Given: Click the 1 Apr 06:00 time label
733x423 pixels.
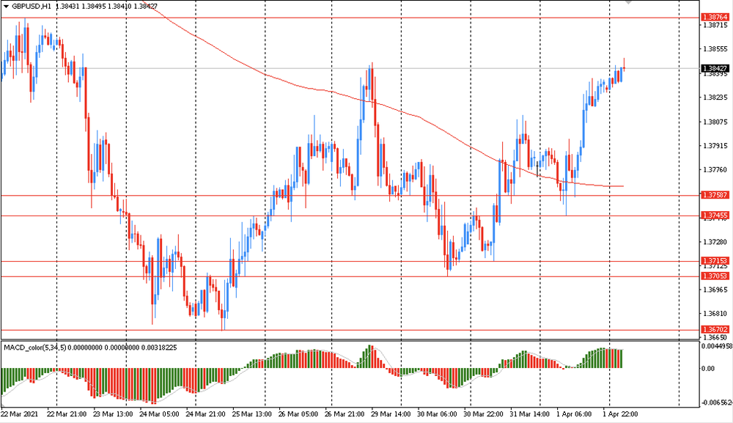Looking at the screenshot, I should pos(574,414).
